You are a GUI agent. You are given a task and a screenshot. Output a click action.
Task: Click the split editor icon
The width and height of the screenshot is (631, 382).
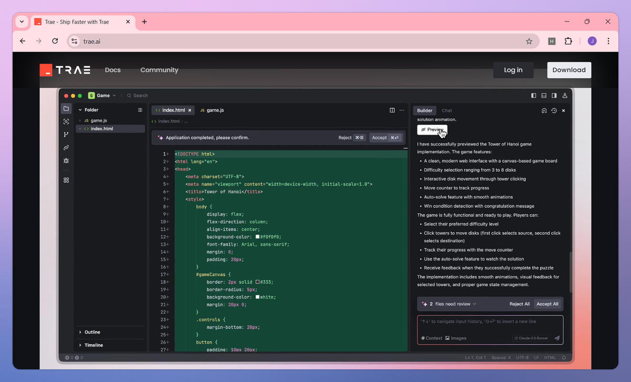coord(392,110)
